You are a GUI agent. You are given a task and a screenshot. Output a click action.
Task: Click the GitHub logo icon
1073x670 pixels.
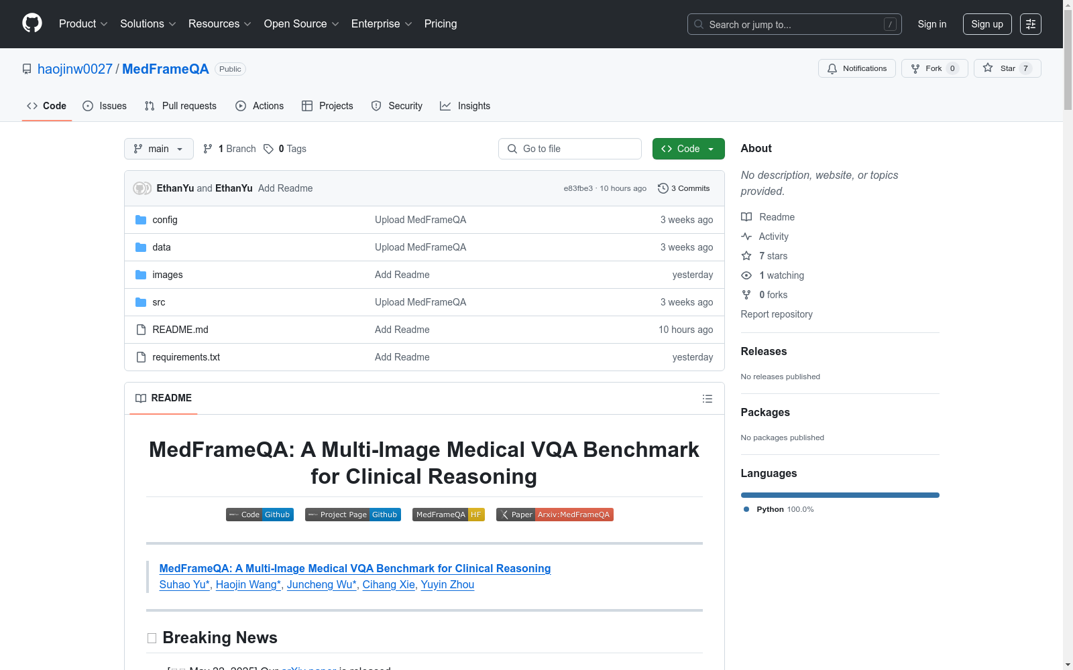(32, 23)
